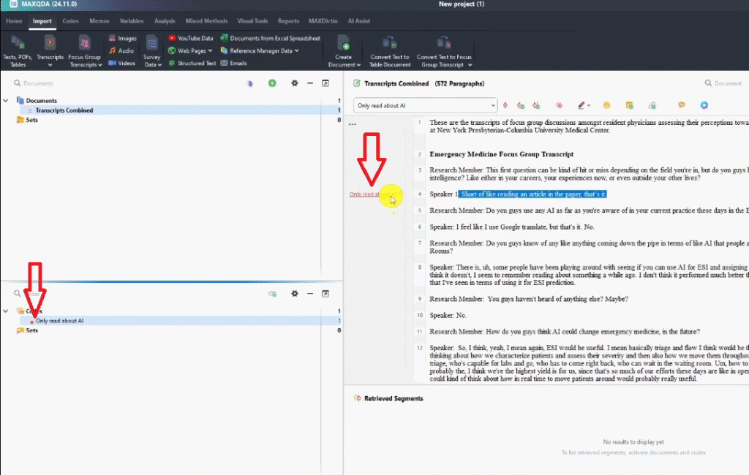Click the Texts, PDFs, Tables import icon
This screenshot has height=475, width=749.
pos(18,42)
